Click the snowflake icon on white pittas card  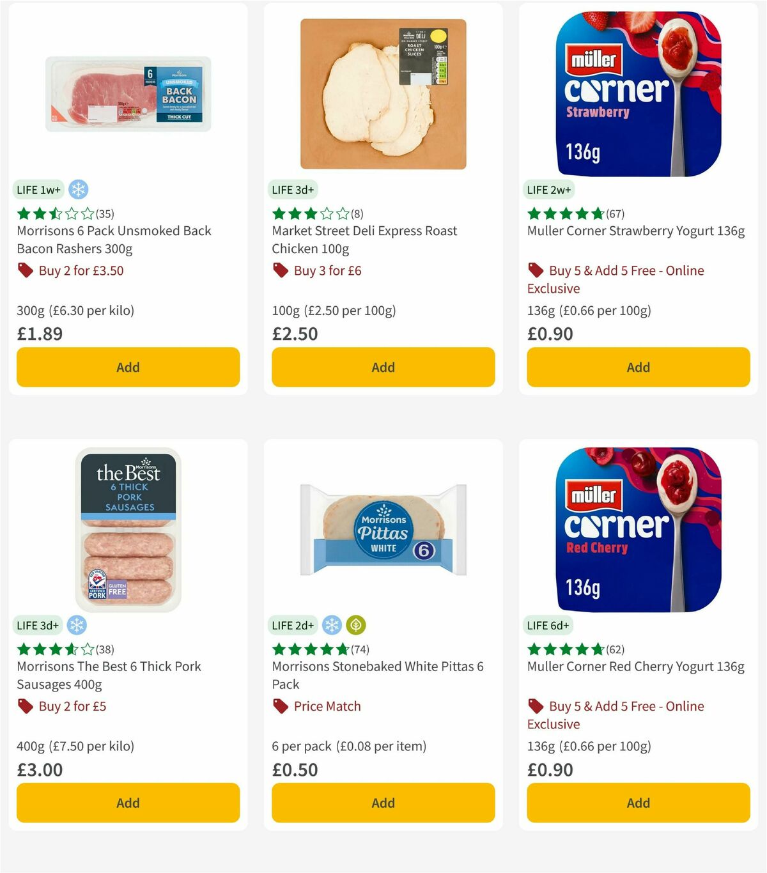[332, 625]
